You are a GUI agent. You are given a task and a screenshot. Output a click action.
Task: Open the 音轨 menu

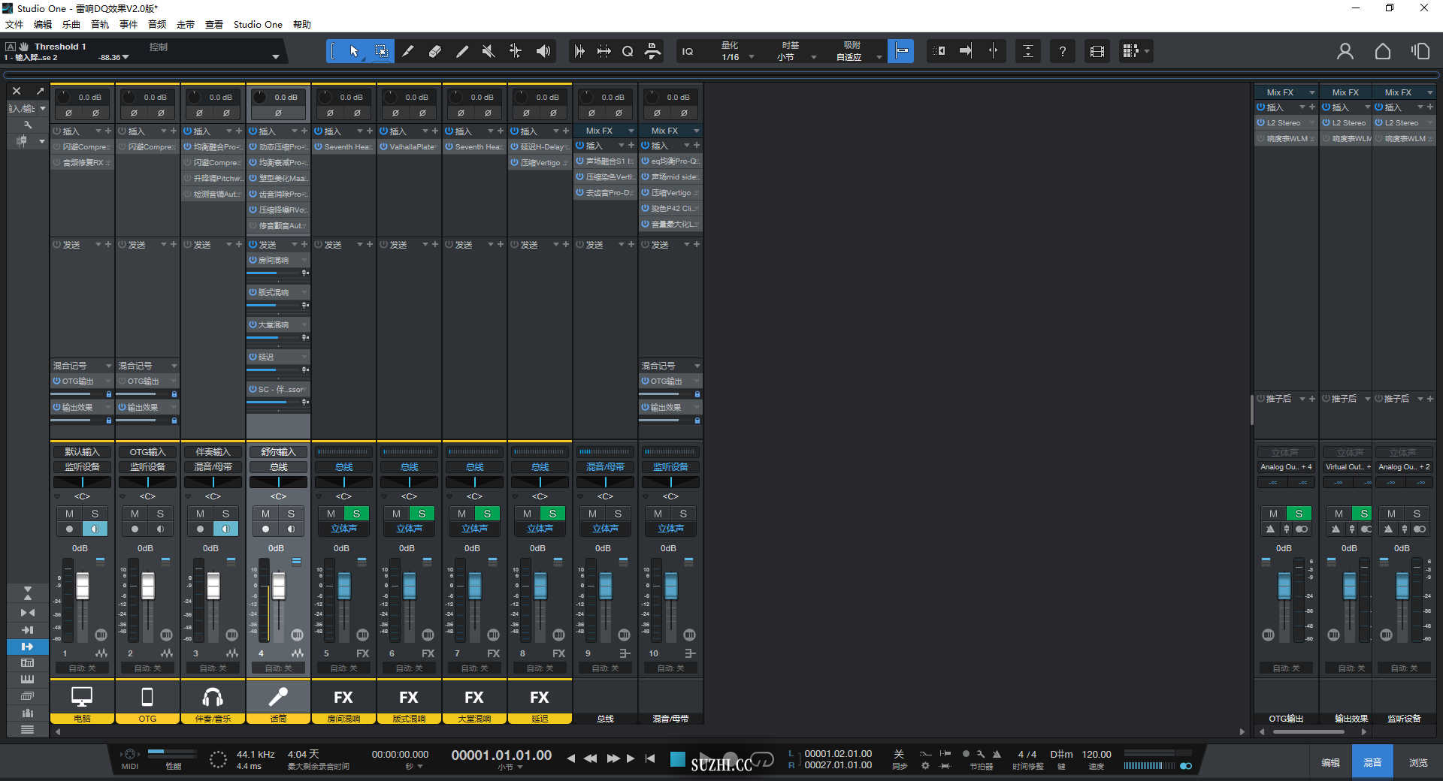[x=100, y=24]
